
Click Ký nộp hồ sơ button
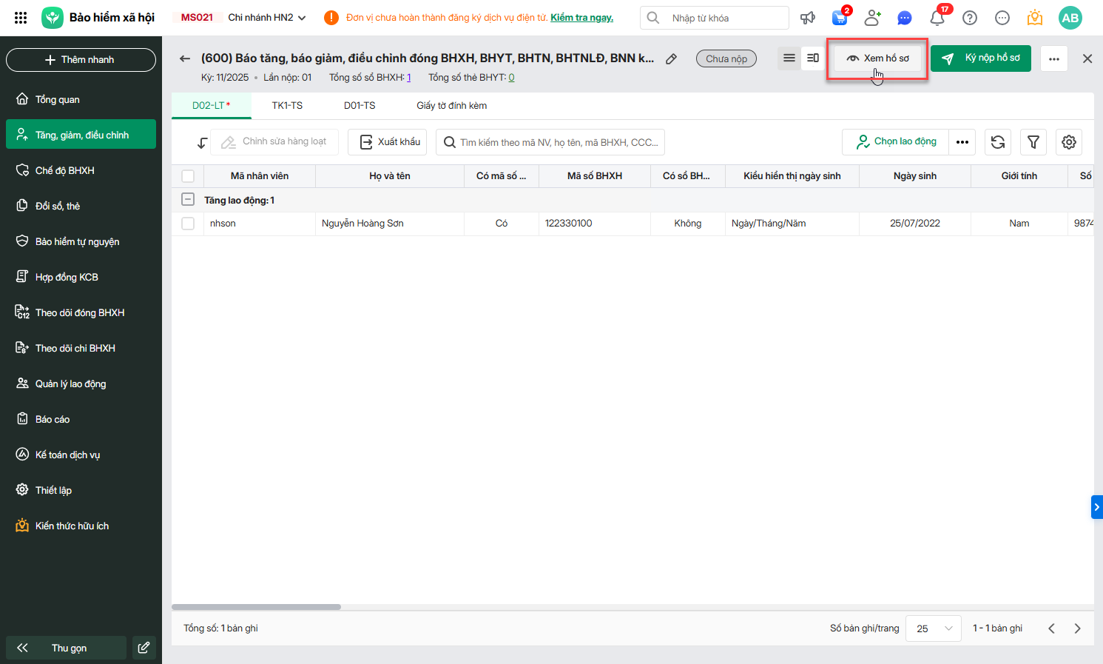click(981, 58)
